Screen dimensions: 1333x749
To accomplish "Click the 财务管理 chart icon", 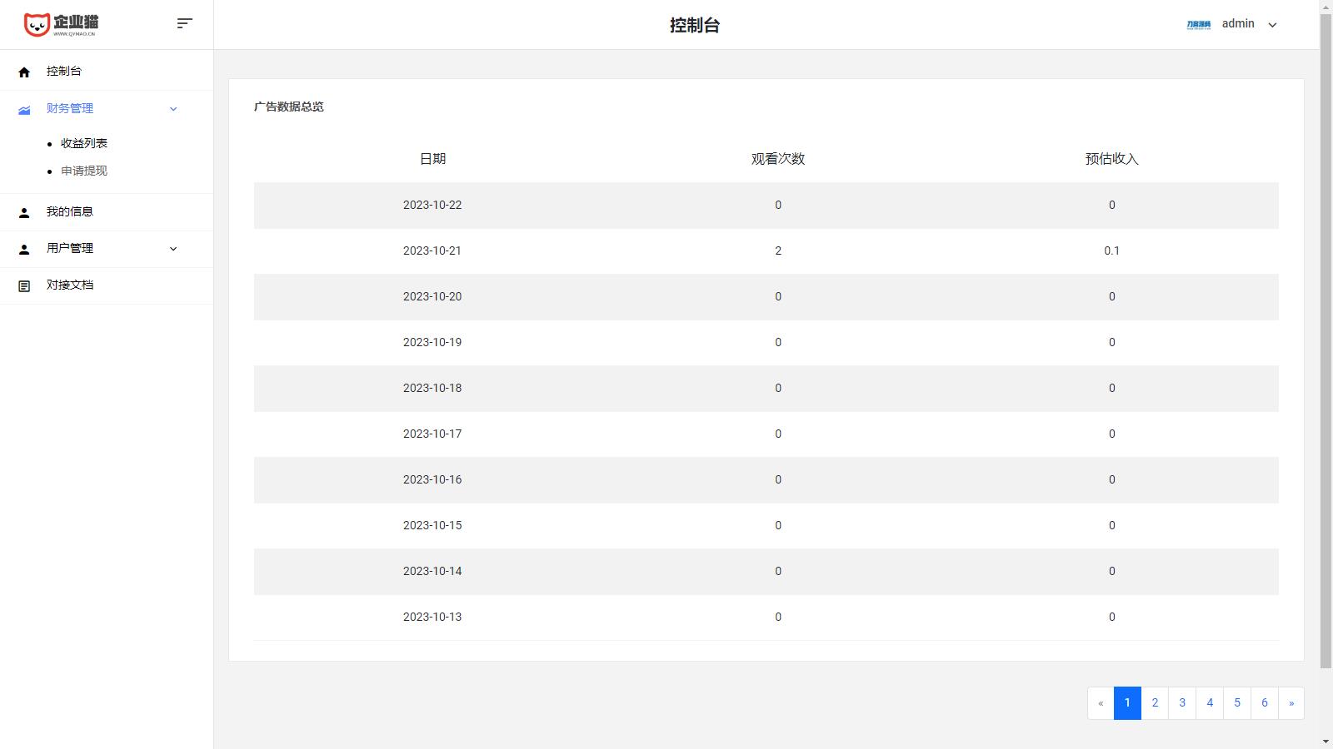I will pos(24,109).
